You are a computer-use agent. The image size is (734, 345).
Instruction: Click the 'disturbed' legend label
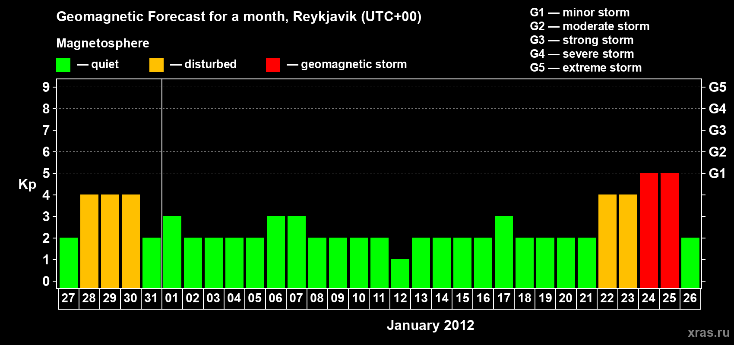point(211,64)
